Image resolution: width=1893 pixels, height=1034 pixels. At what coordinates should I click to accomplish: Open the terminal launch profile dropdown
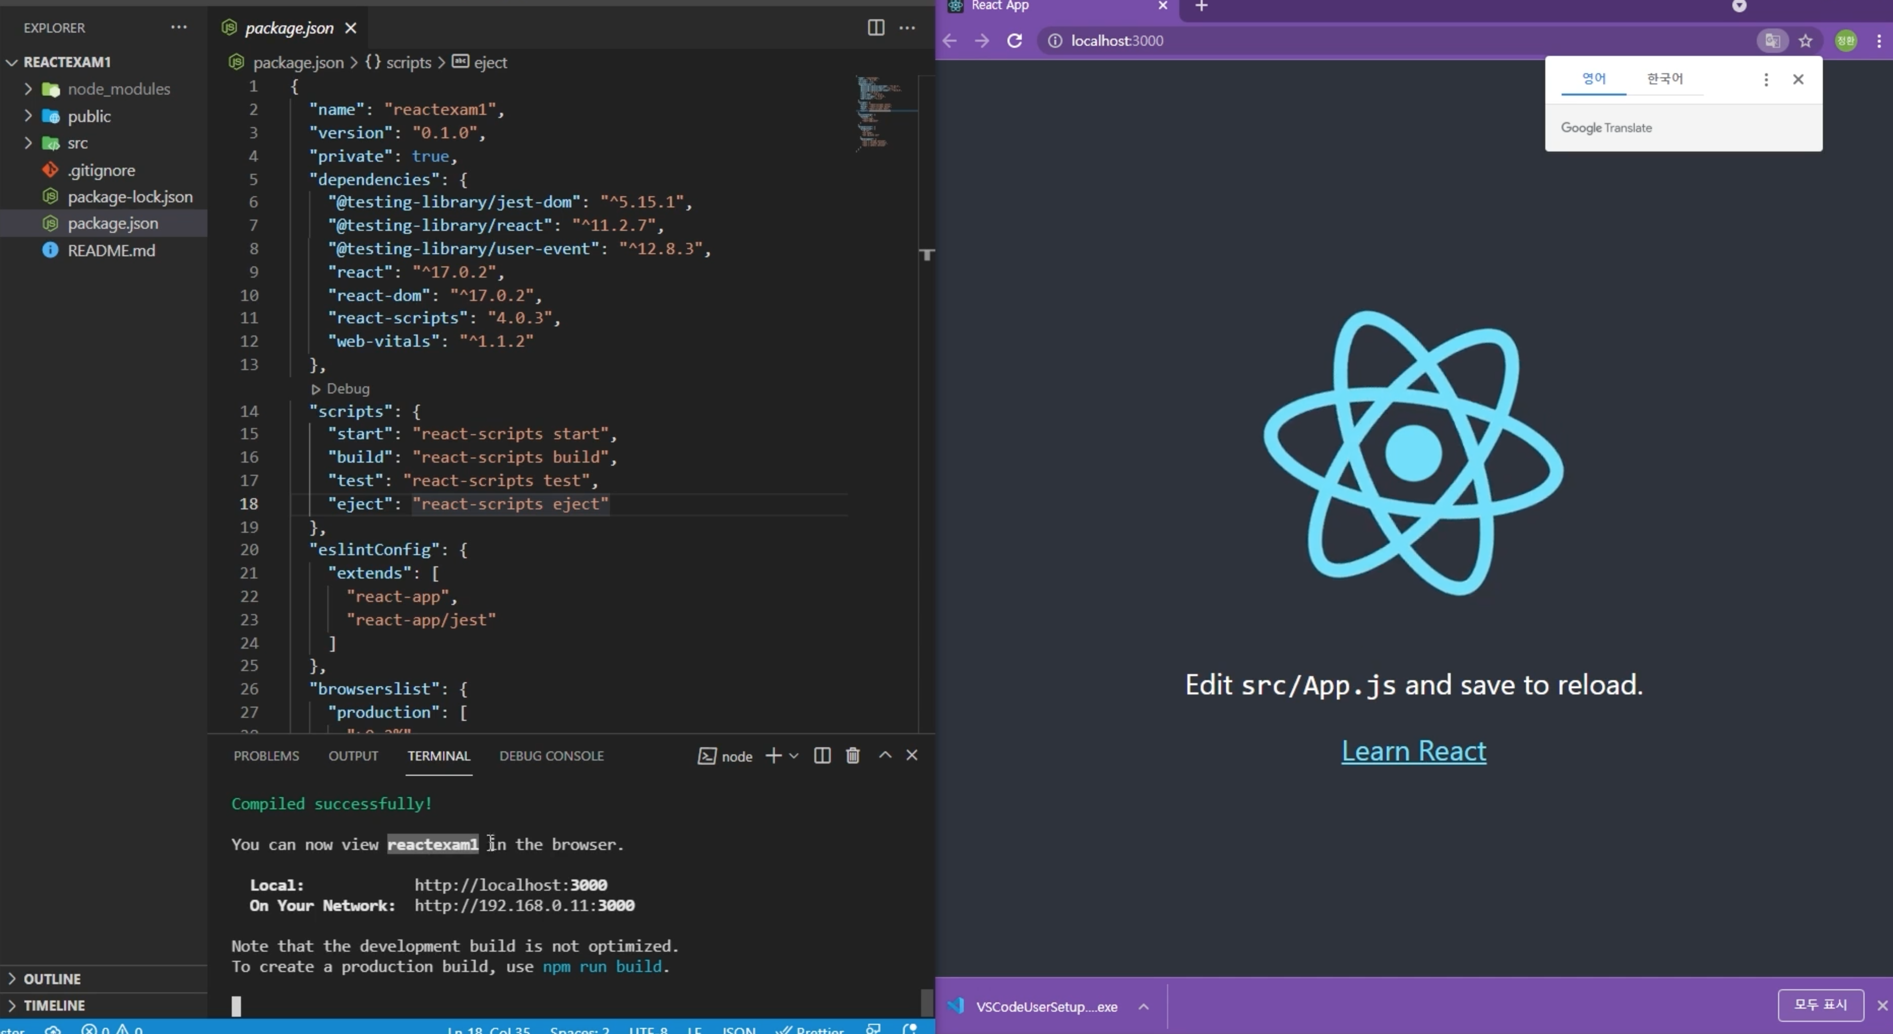(793, 755)
